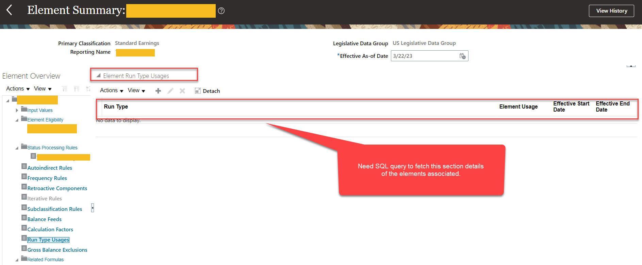The height and width of the screenshot is (265, 642).
Task: Collapse the Element Run Type Usages section
Action: 98,76
